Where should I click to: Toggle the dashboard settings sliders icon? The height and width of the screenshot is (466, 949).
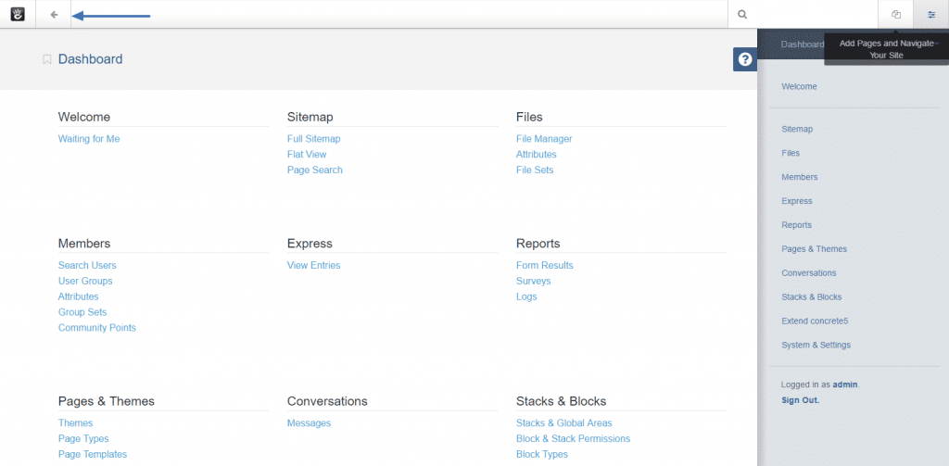930,14
